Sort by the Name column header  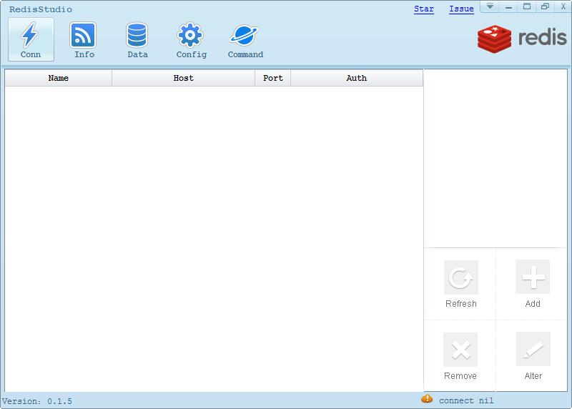coord(59,78)
